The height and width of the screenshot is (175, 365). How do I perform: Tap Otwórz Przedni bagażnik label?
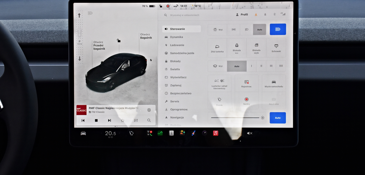click(x=99, y=46)
